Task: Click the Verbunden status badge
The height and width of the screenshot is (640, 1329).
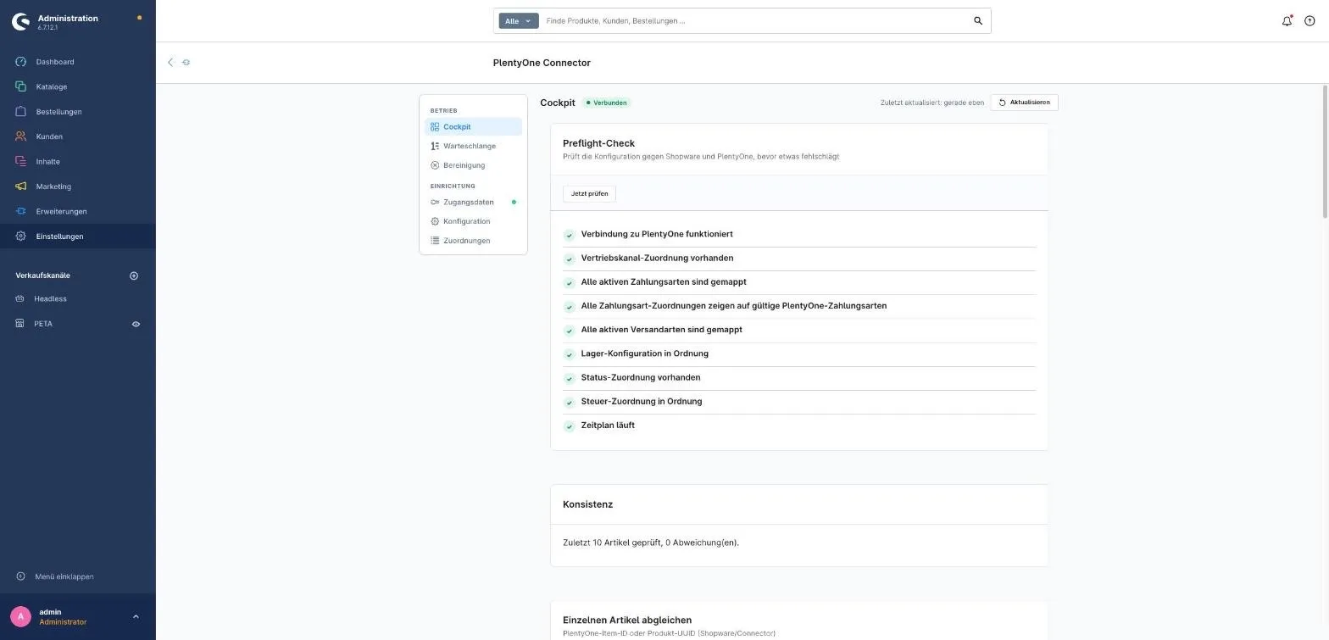Action: click(x=607, y=103)
